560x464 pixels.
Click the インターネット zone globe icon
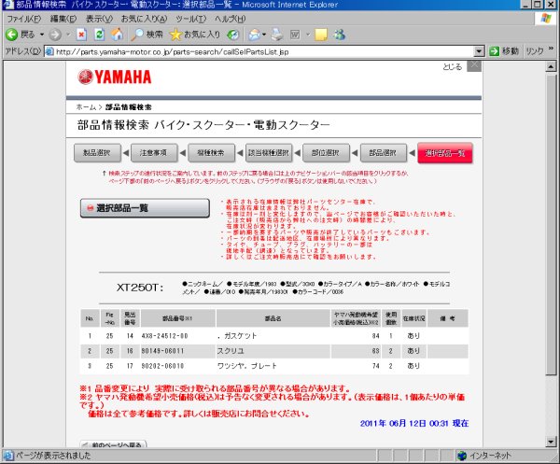click(x=462, y=456)
